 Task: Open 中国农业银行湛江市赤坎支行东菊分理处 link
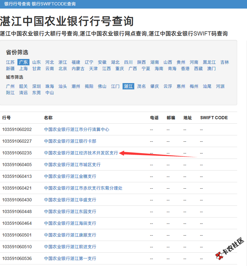(x=83, y=188)
